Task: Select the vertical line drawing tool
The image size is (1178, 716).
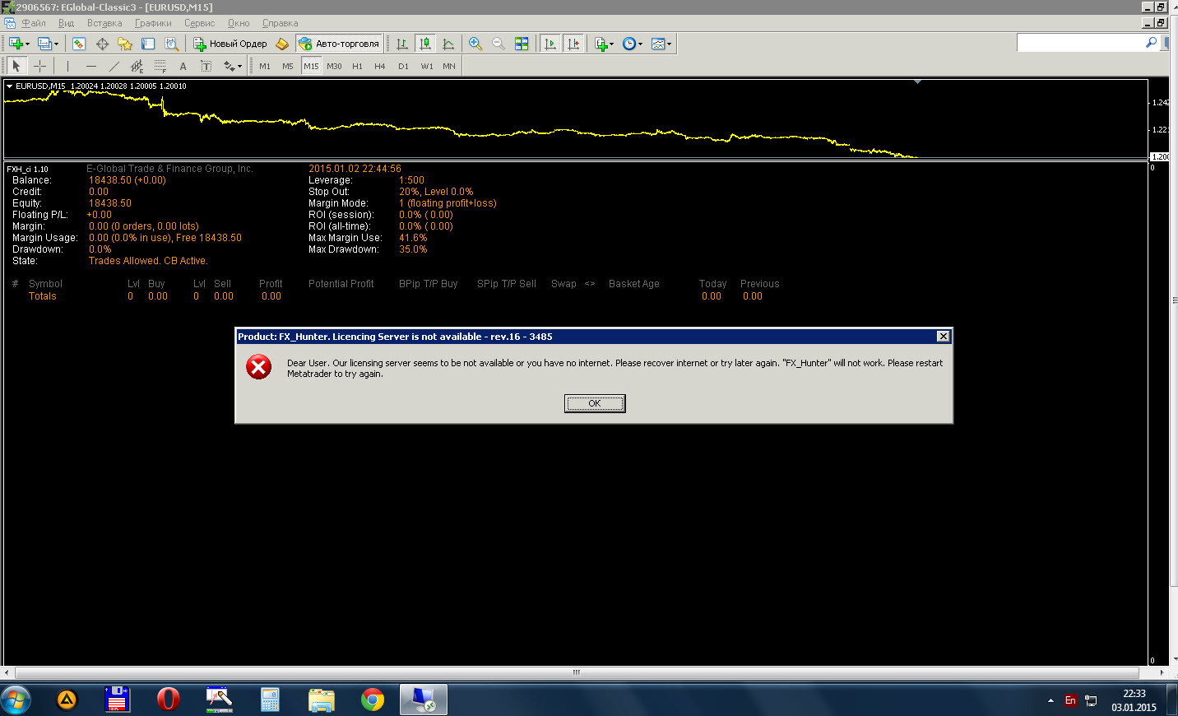Action: (67, 66)
